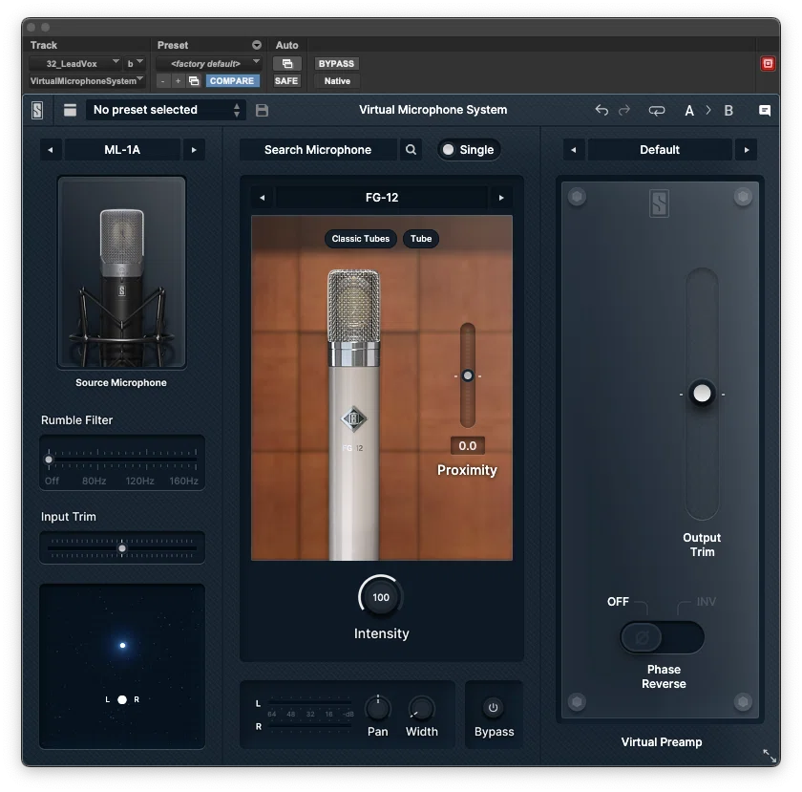Click the source microphone image
This screenshot has height=792, width=802.
coord(122,272)
